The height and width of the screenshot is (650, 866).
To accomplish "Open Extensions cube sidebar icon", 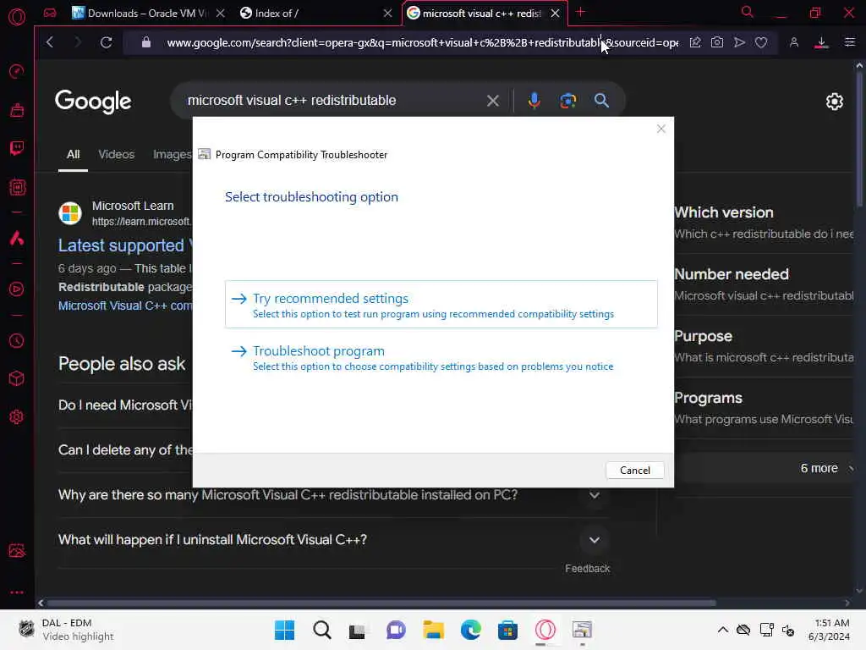I will pyautogui.click(x=17, y=378).
